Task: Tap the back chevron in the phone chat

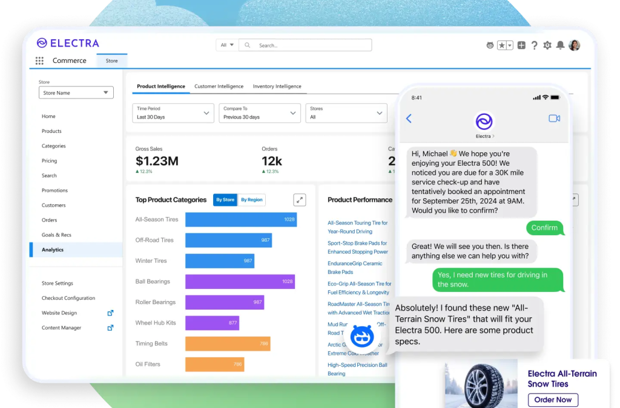Action: [409, 118]
